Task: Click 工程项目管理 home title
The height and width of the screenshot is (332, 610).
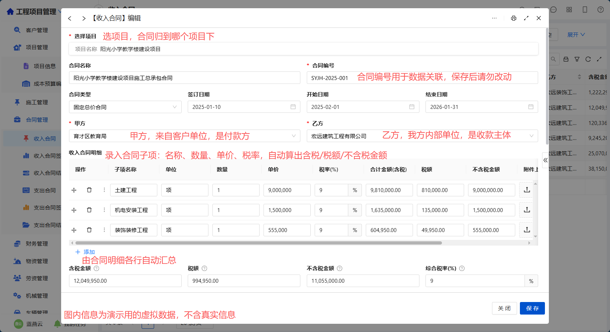Action: pos(36,12)
